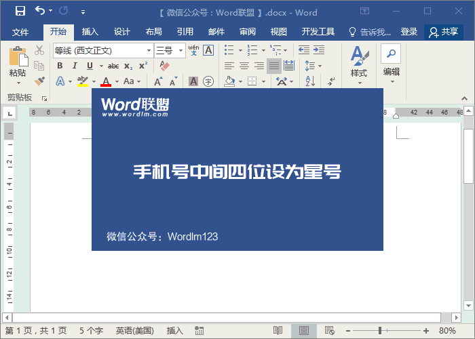Click the enclosed character 字 icon
The width and height of the screenshot is (475, 339).
(208, 81)
